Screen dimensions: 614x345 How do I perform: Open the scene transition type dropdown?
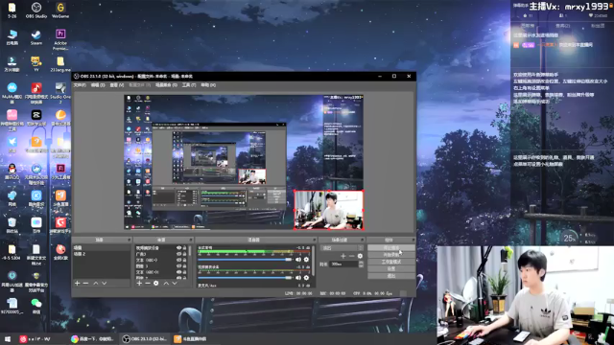tap(342, 248)
